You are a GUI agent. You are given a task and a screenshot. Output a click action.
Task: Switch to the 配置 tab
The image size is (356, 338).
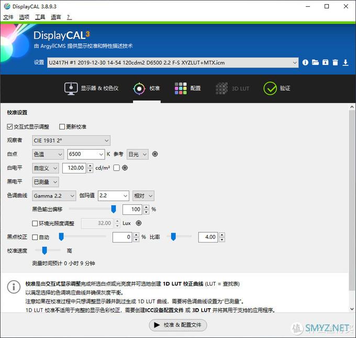[x=188, y=89]
